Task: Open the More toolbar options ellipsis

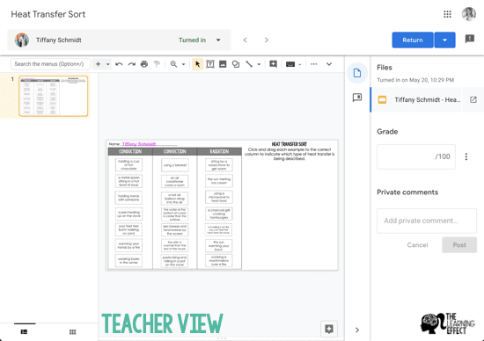Action: point(313,64)
